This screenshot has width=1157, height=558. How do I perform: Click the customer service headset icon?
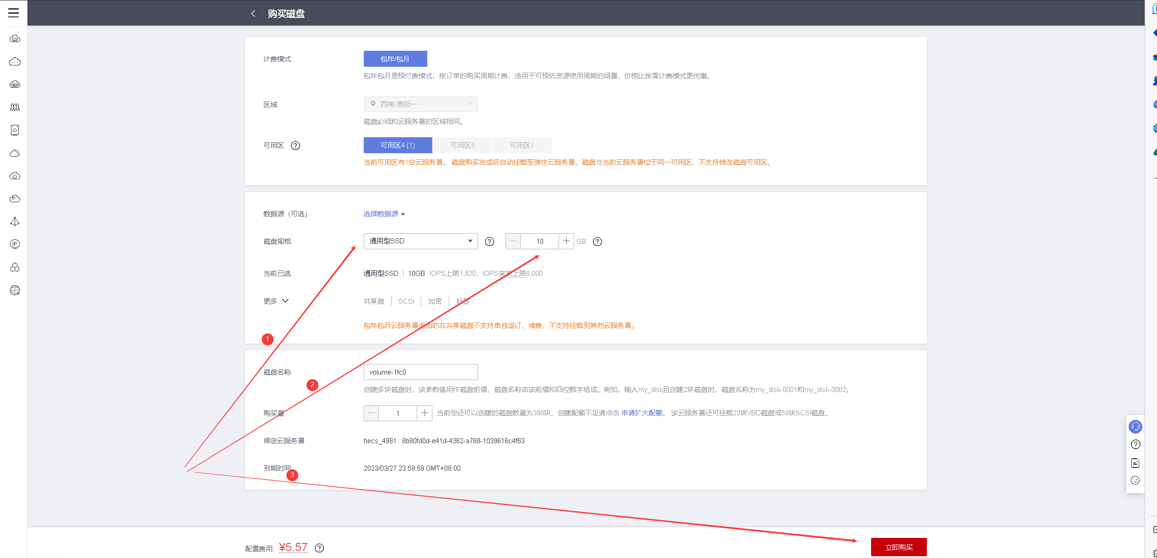point(1135,427)
